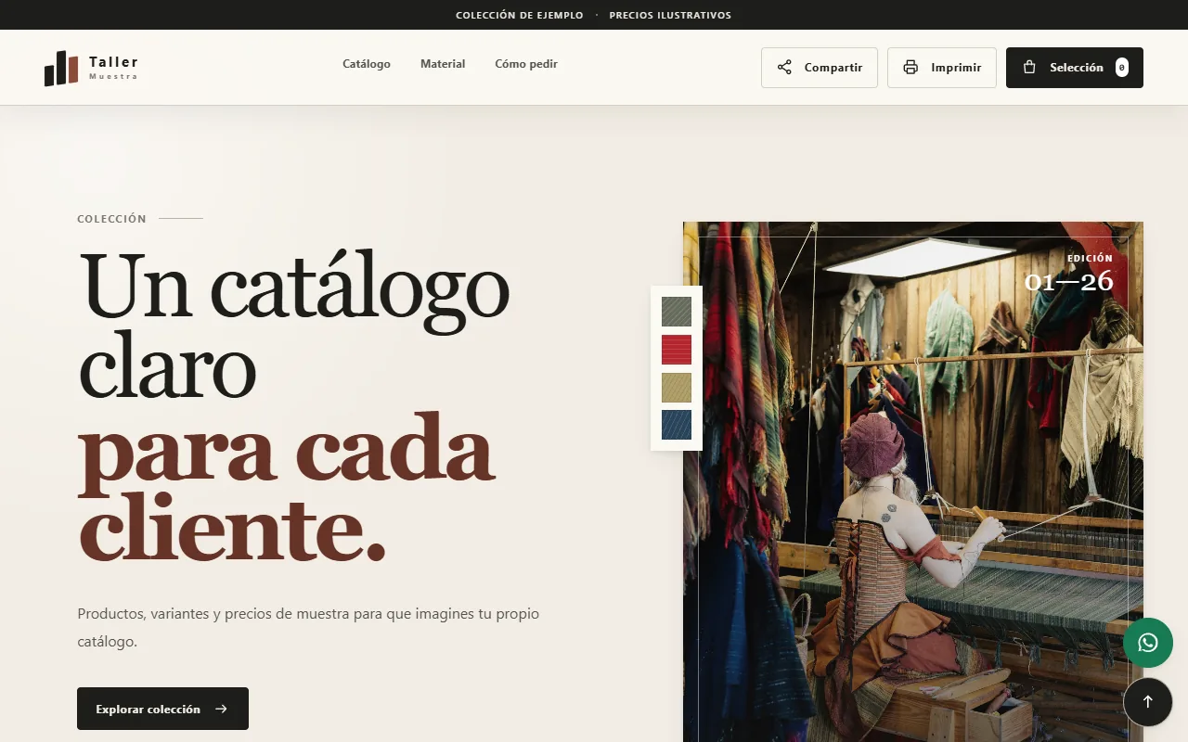
Task: Click the printer icon in Imprimir
Action: 910,68
